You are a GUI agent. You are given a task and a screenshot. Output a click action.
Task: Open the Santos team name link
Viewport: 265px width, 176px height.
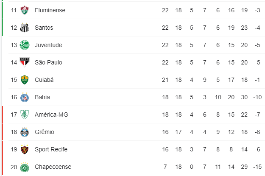click(x=44, y=28)
